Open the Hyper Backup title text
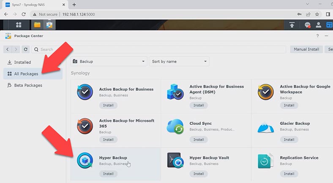 tap(113, 158)
